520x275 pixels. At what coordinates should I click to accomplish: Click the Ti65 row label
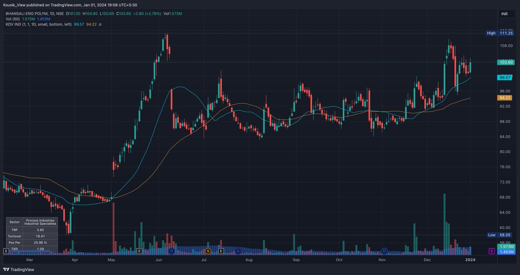tap(14, 249)
